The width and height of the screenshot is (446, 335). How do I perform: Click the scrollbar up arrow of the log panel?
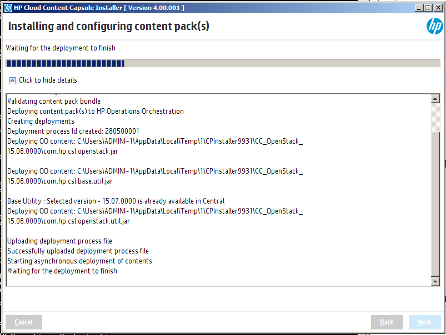click(436, 99)
